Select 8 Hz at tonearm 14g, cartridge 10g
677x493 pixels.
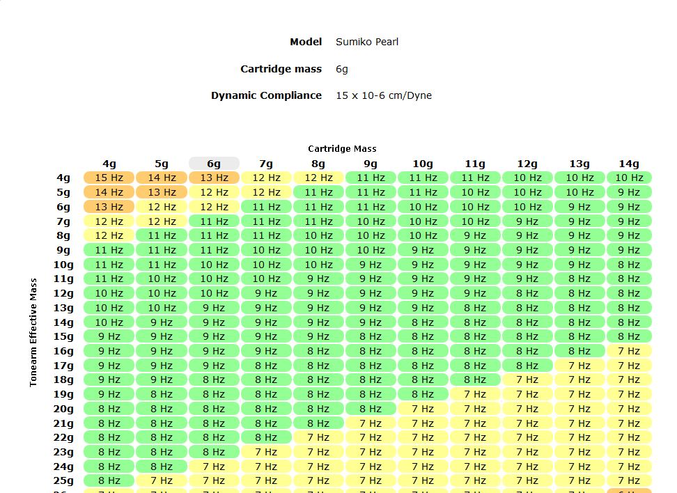point(423,322)
